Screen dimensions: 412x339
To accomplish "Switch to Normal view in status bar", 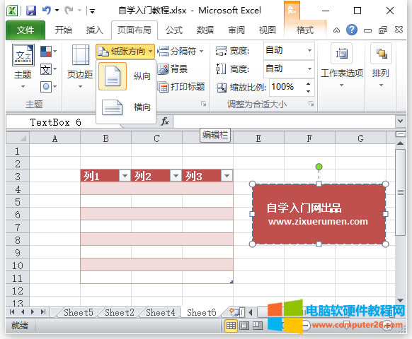I will click(x=231, y=326).
